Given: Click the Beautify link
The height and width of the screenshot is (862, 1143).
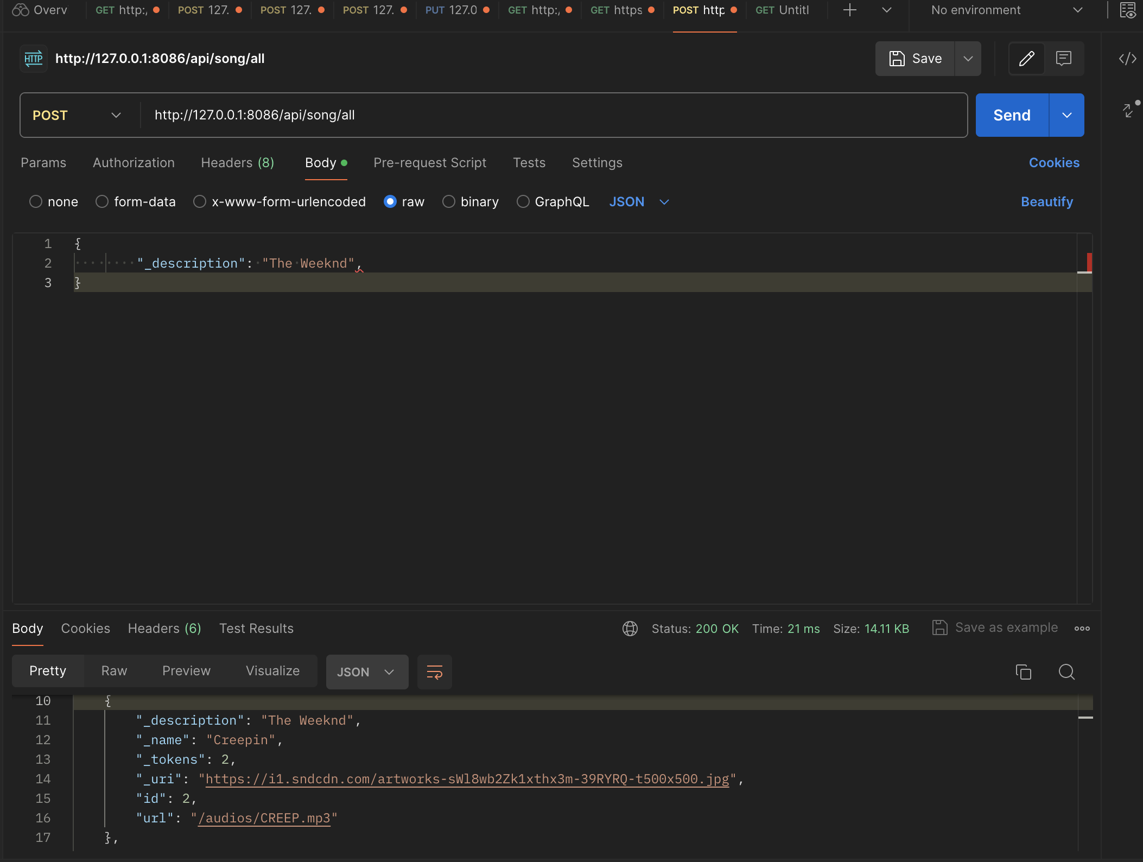Looking at the screenshot, I should pos(1047,202).
